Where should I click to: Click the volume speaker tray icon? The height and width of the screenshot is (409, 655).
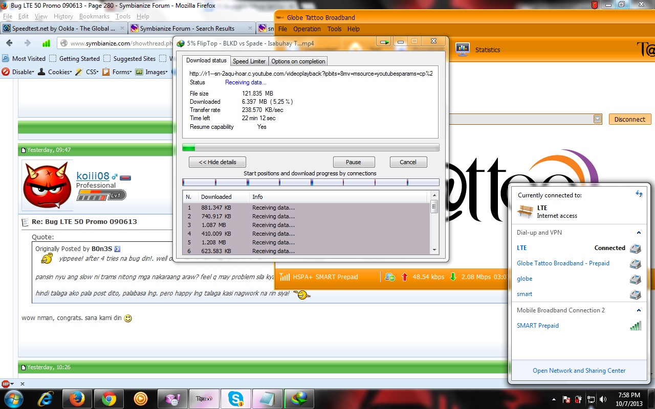click(x=603, y=399)
